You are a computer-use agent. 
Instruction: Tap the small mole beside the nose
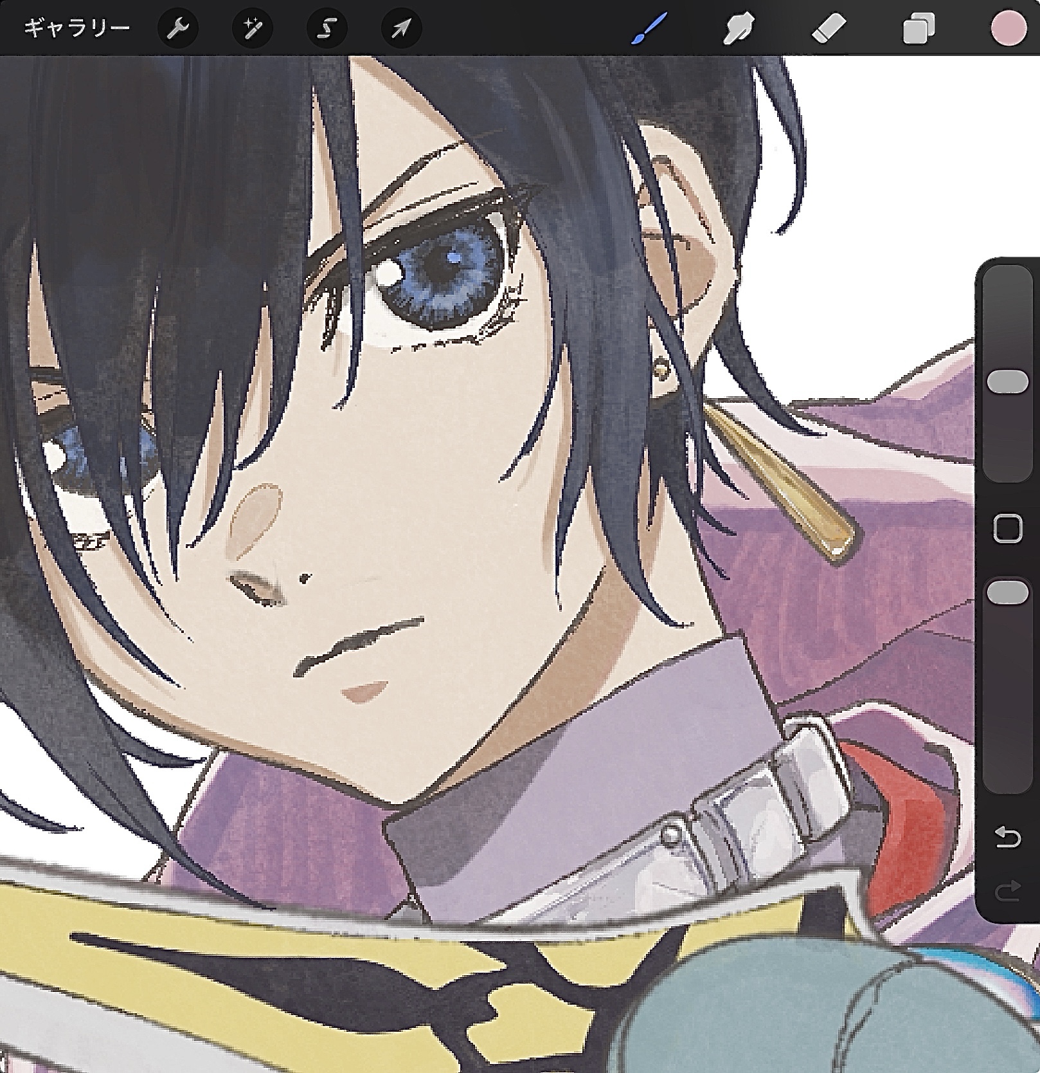tap(304, 578)
